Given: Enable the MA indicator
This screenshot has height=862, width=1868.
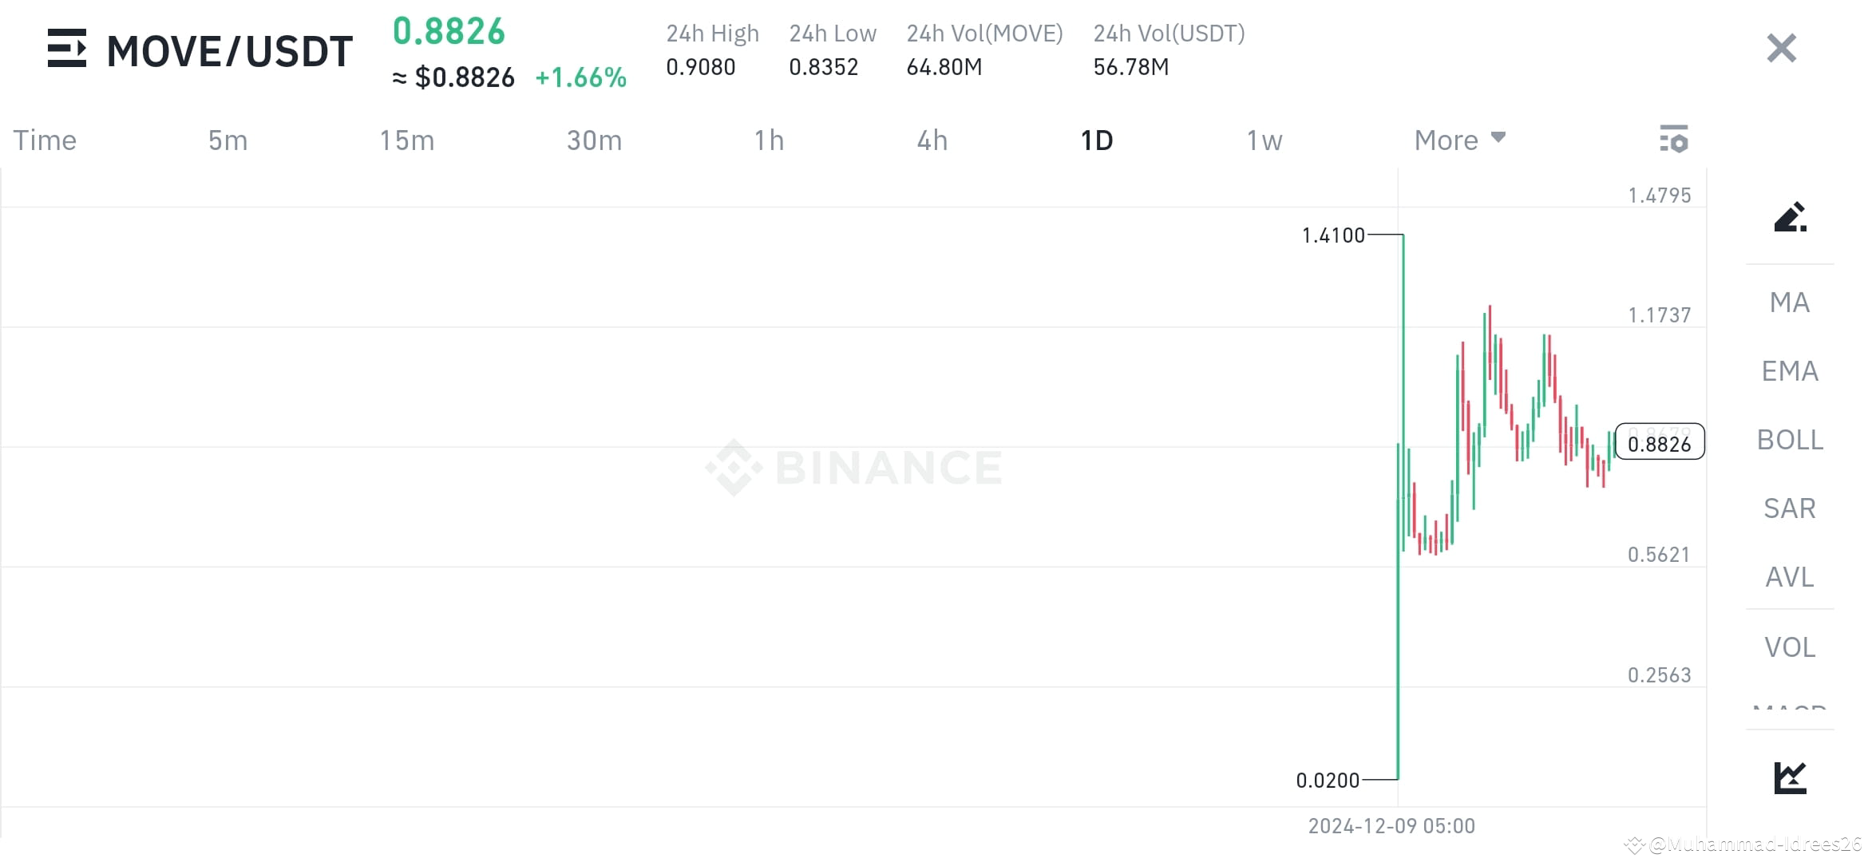Looking at the screenshot, I should [x=1789, y=302].
